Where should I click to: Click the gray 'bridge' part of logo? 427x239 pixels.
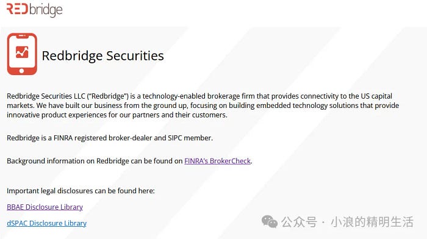(x=46, y=10)
